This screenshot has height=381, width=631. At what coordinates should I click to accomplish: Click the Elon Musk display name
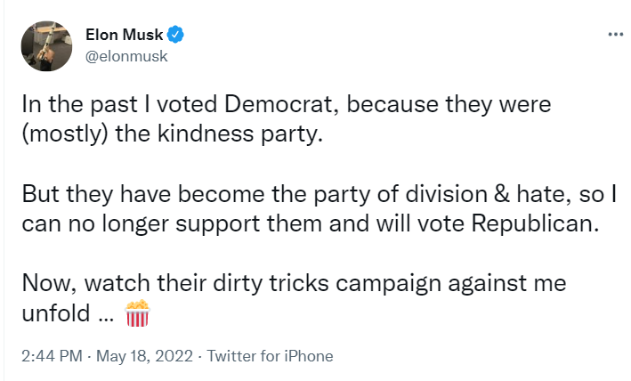coord(125,36)
